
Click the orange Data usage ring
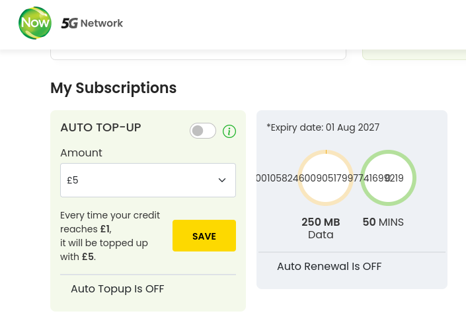tap(325, 178)
